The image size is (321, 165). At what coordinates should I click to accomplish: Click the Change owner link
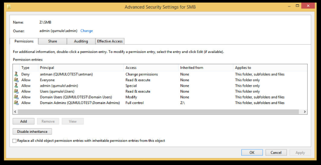click(87, 31)
